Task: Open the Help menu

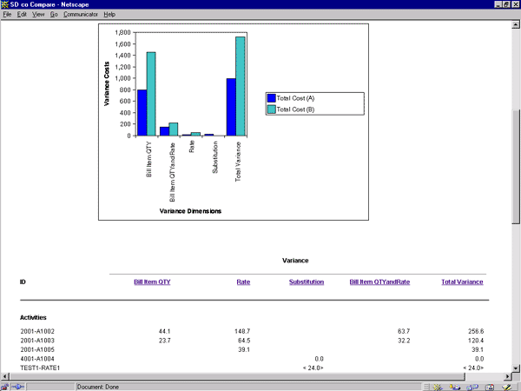Action: pyautogui.click(x=109, y=14)
